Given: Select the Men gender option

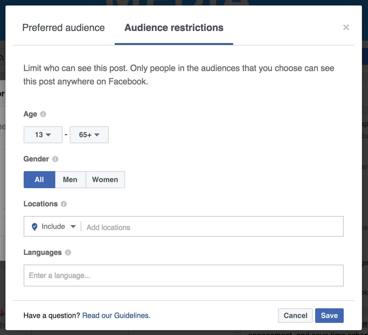Looking at the screenshot, I should tap(70, 180).
